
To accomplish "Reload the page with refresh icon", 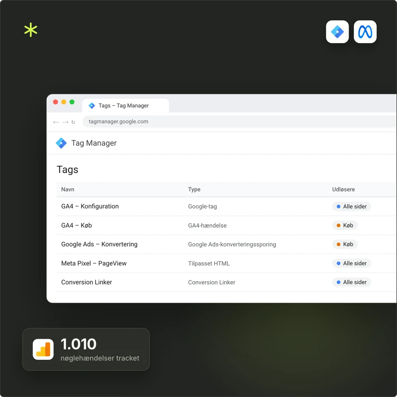I will pos(73,122).
